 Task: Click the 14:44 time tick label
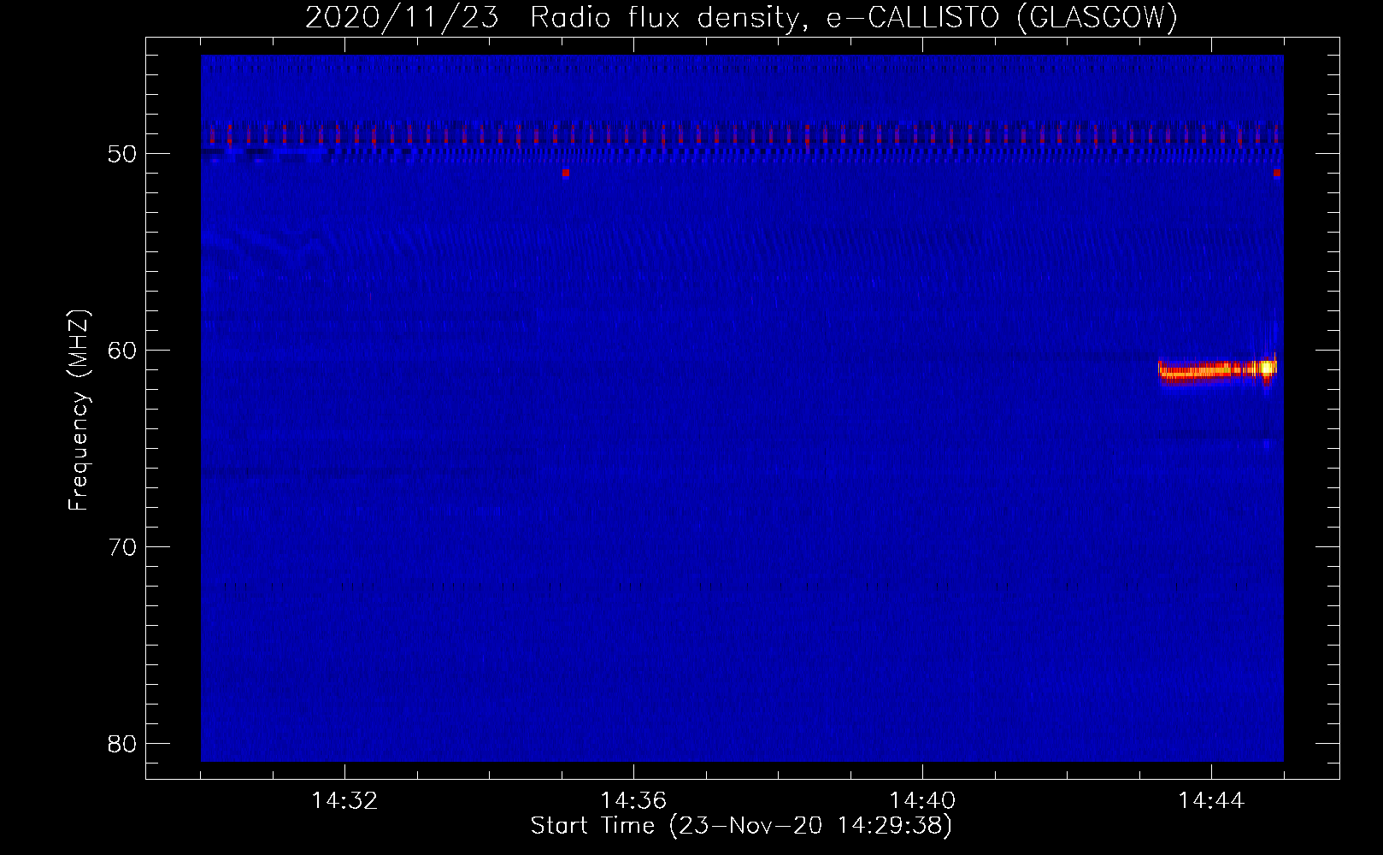[1211, 801]
